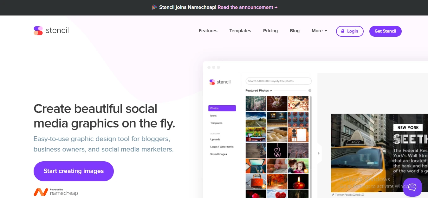Screen dimensions: 428x198
Task: Open Templates in the top navigation bar
Action: [x=240, y=31]
